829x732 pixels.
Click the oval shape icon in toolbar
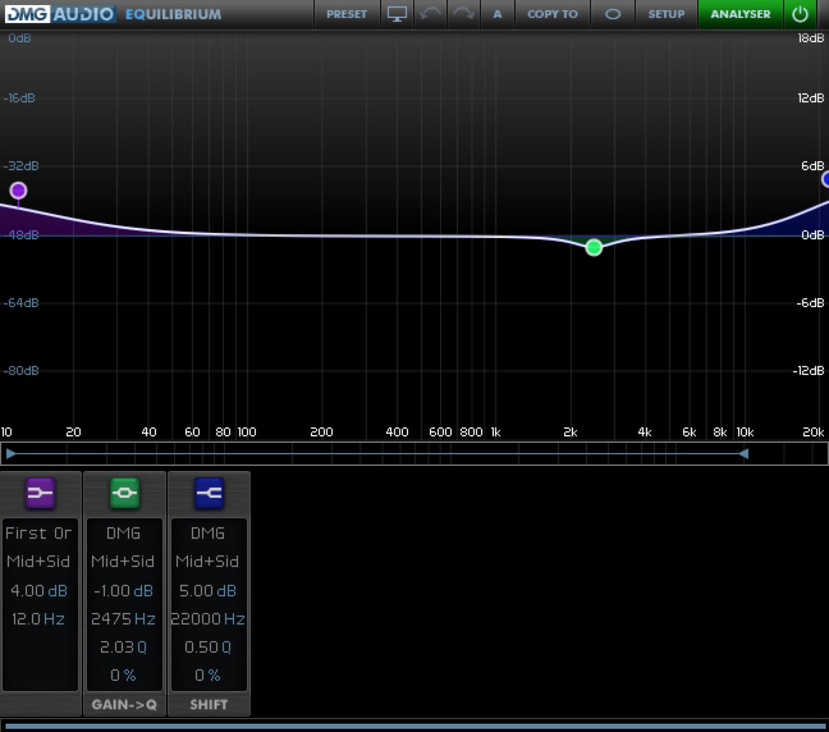(612, 14)
